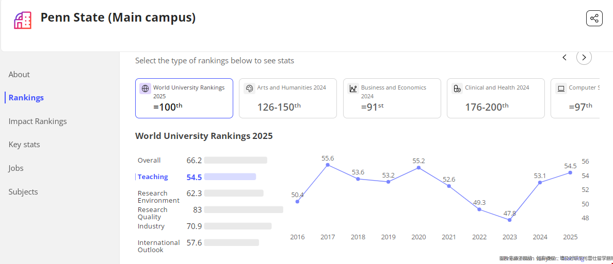Click the 2025 x-axis year label
Image resolution: width=613 pixels, height=264 pixels.
[x=570, y=237]
